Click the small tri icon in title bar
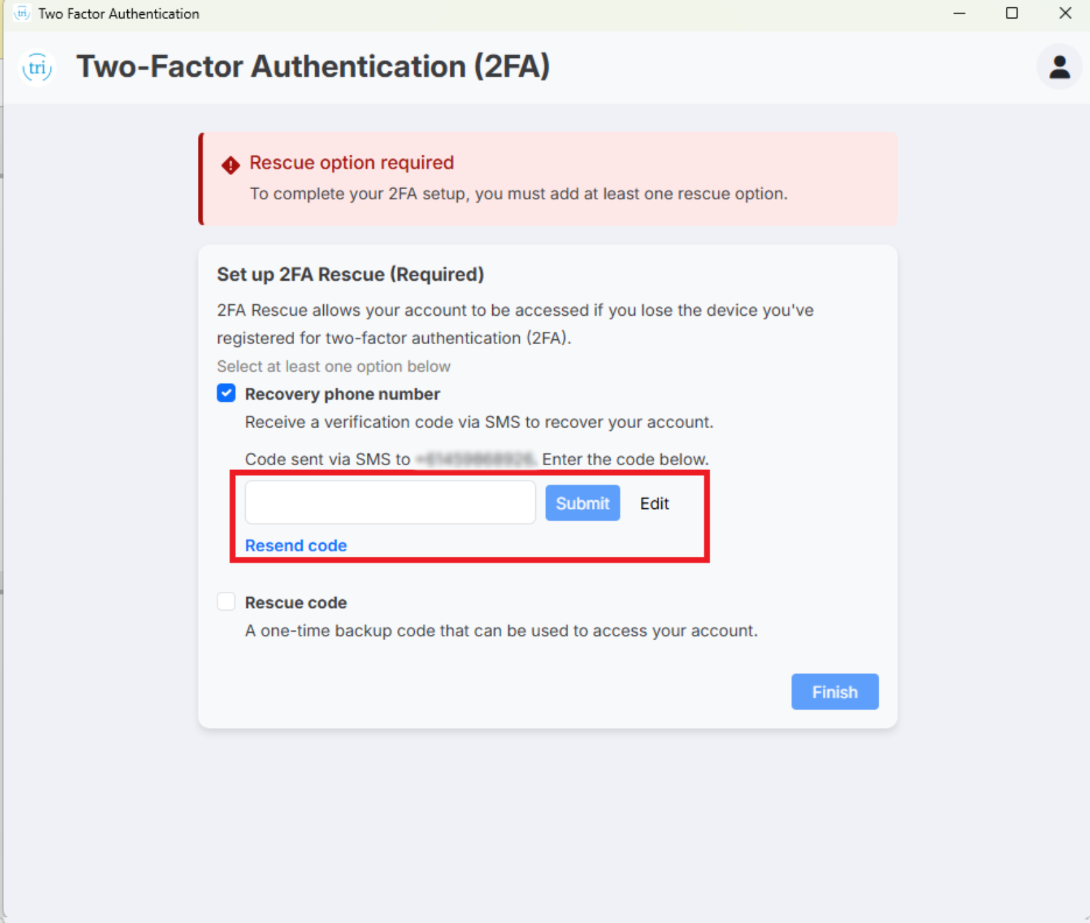 [x=22, y=13]
